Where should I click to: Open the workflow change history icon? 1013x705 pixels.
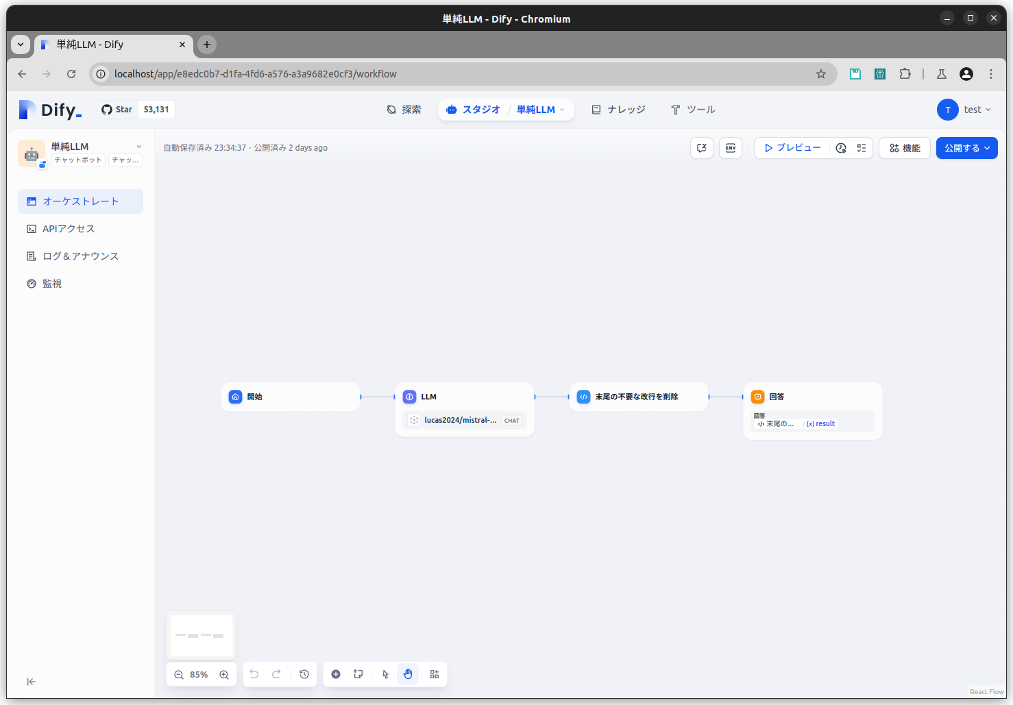point(304,675)
